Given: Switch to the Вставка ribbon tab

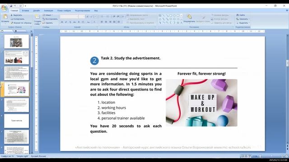Looking at the screenshot, I should (25, 11).
